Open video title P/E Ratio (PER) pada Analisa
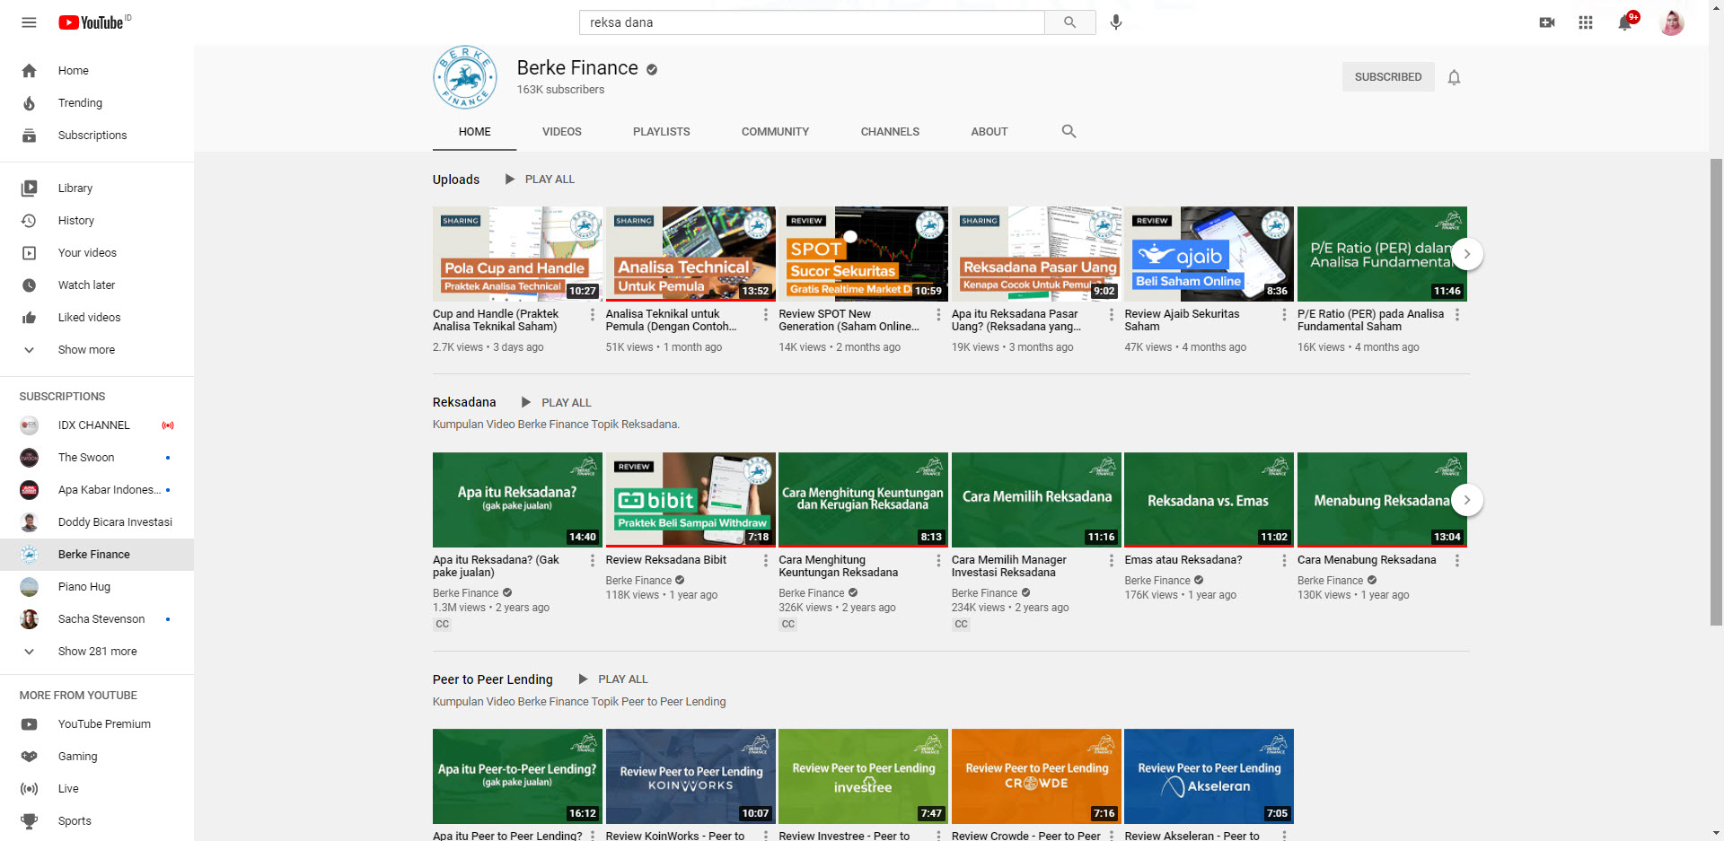The height and width of the screenshot is (841, 1724). [x=1370, y=320]
